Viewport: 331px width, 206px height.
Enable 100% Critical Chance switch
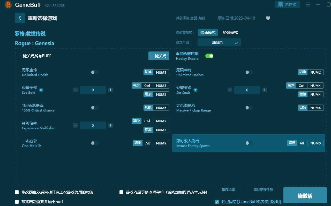coord(95,108)
